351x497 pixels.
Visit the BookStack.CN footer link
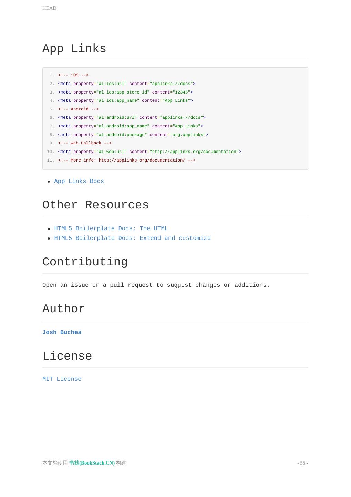click(x=92, y=463)
